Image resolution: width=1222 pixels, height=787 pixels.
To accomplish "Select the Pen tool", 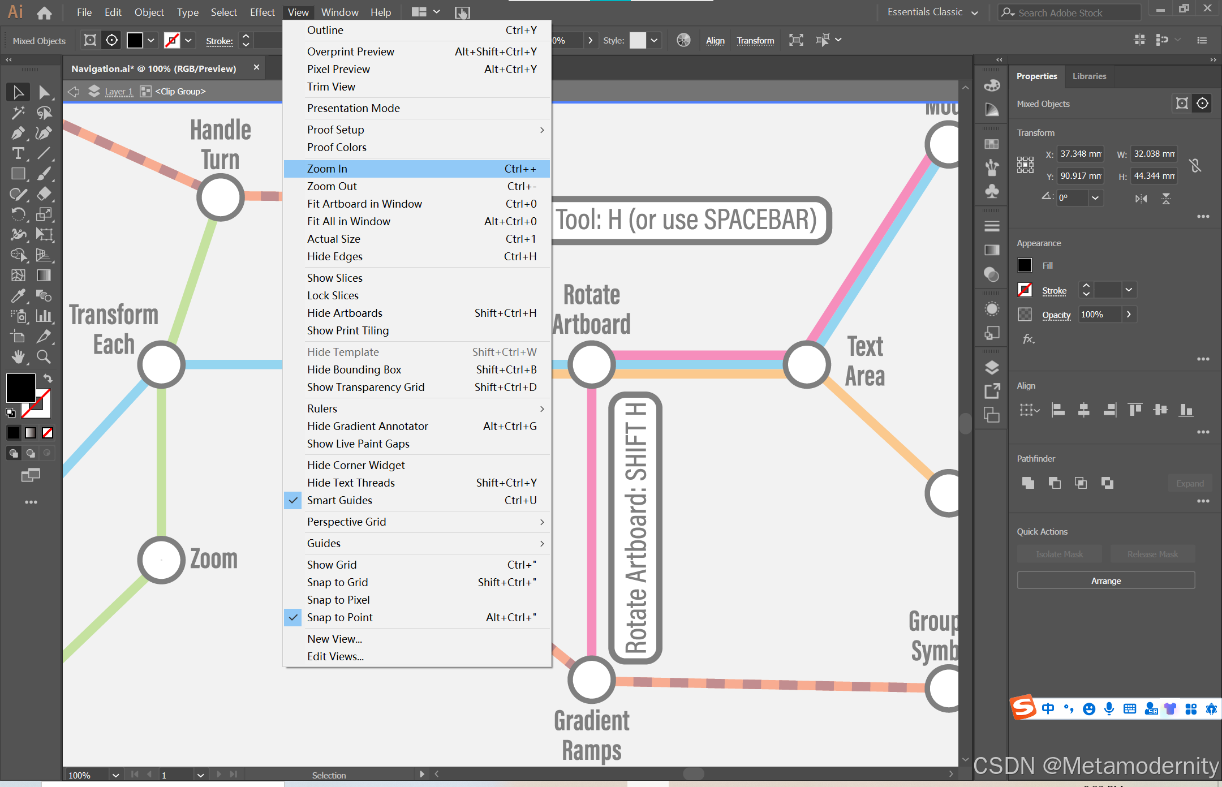I will tap(18, 133).
